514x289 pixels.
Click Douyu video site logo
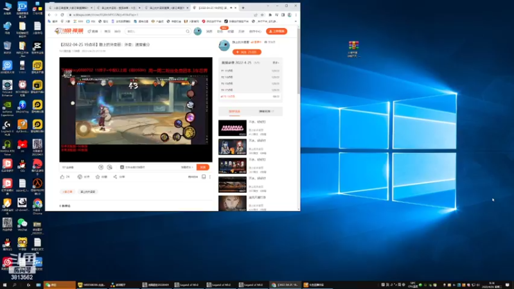click(69, 31)
